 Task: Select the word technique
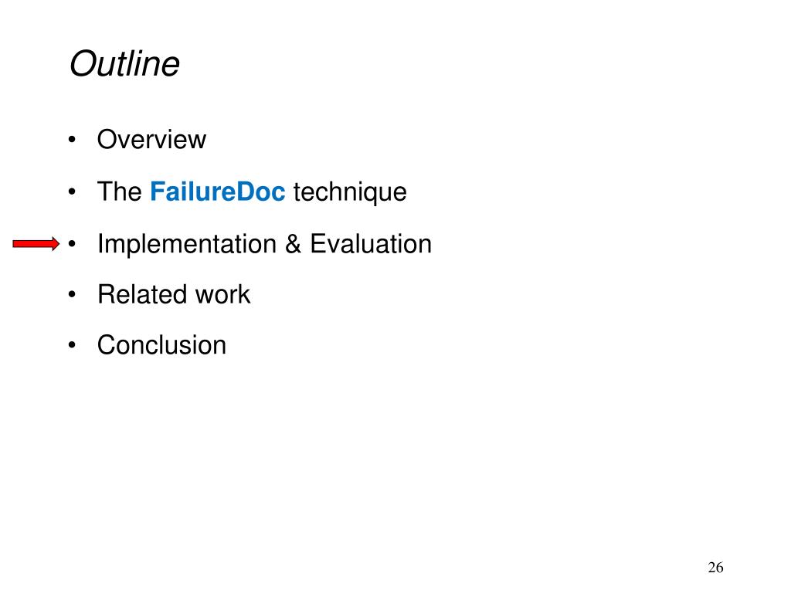click(350, 192)
